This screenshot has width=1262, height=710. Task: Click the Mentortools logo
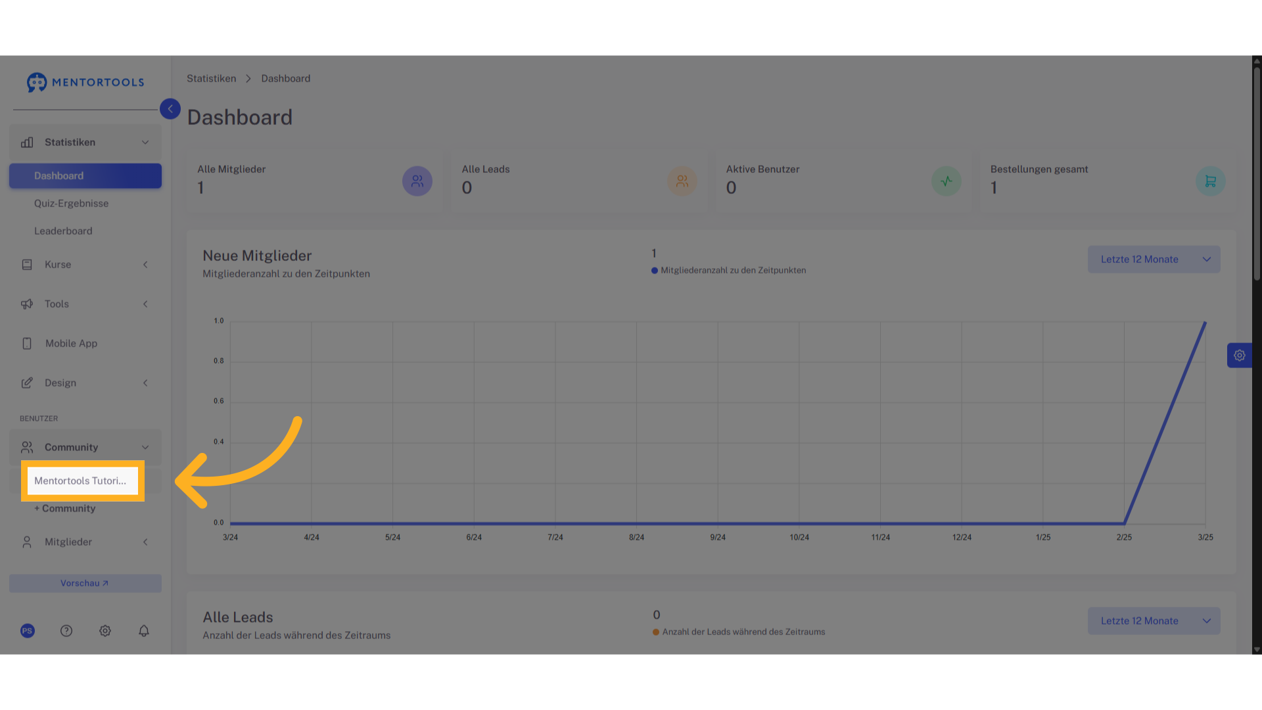(x=85, y=82)
